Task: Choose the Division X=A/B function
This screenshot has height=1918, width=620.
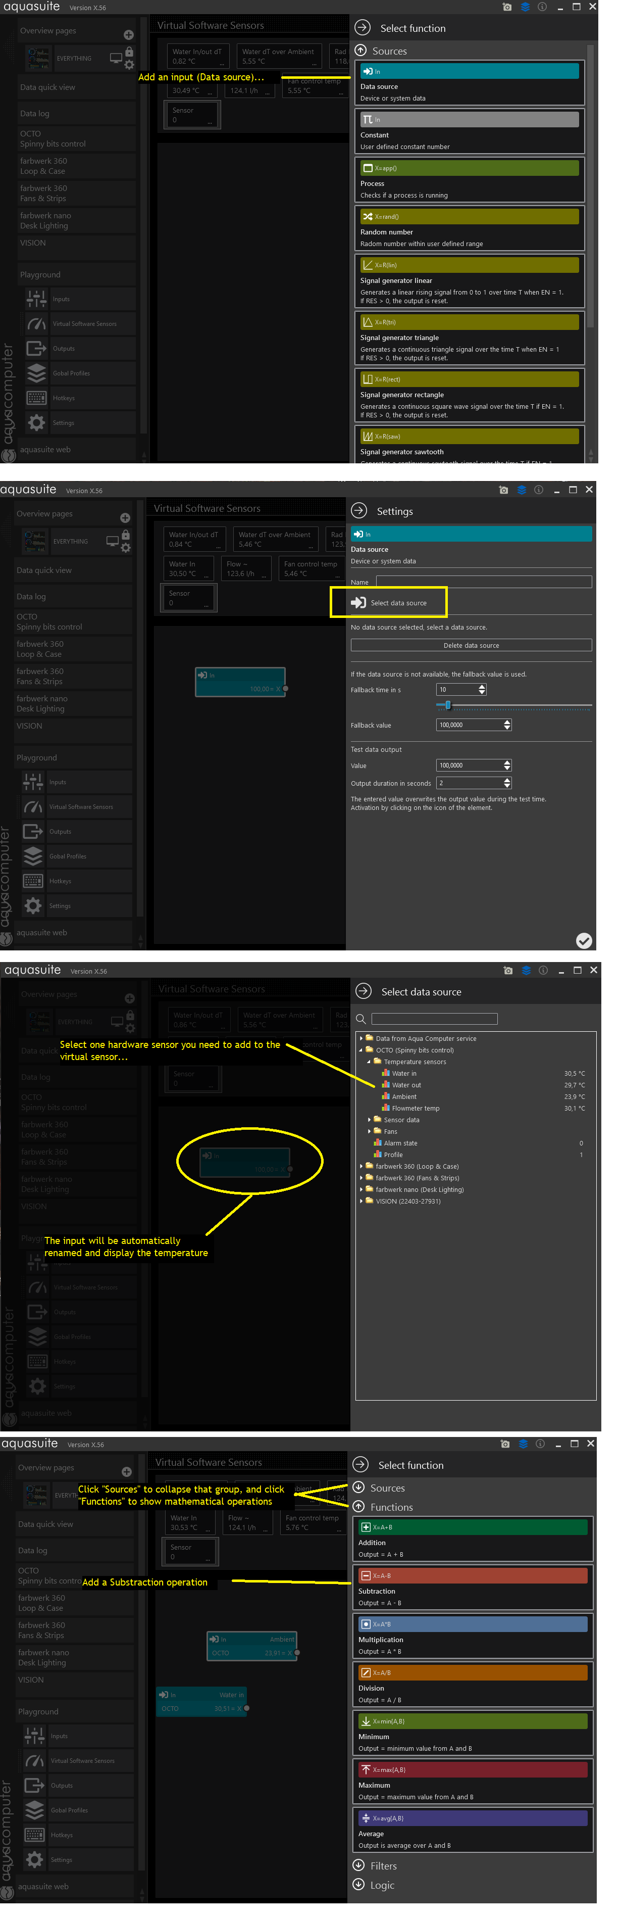Action: (473, 1684)
